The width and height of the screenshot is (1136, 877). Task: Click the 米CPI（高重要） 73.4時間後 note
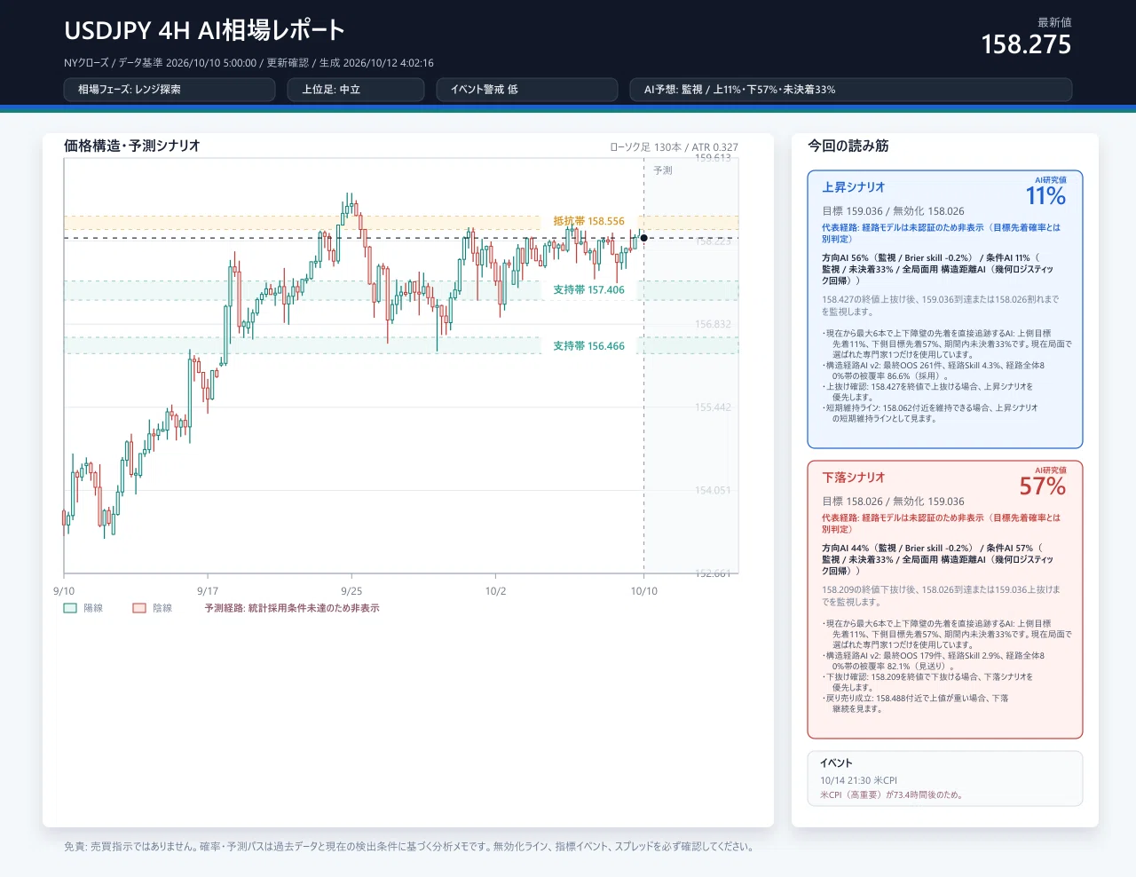891,795
